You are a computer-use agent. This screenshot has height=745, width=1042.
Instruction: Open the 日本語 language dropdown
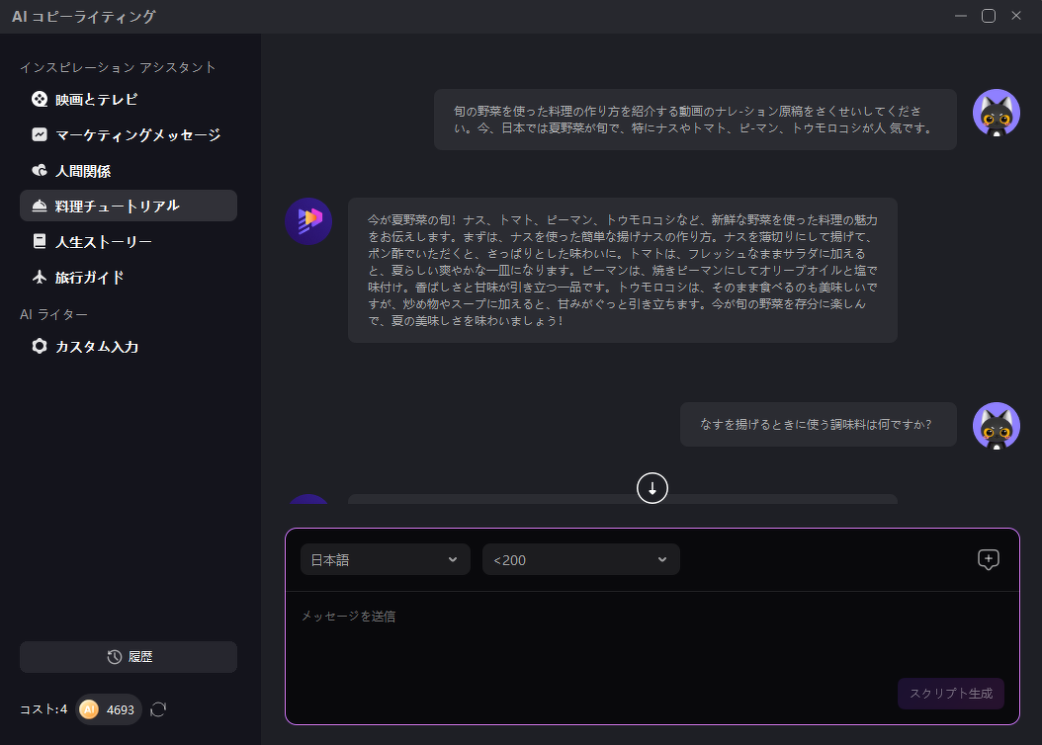pyautogui.click(x=386, y=560)
